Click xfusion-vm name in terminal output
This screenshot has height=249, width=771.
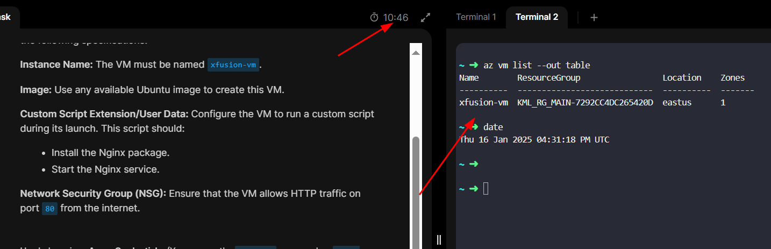coord(483,102)
